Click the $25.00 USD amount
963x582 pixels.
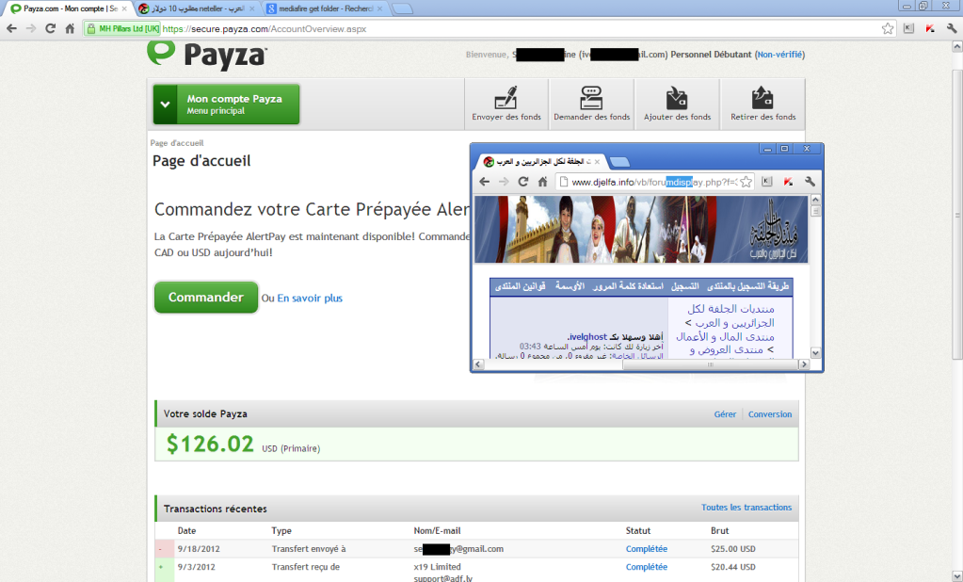(732, 549)
